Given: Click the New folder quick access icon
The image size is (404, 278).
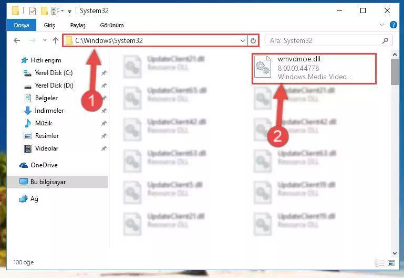Looking at the screenshot, I should tap(44, 11).
